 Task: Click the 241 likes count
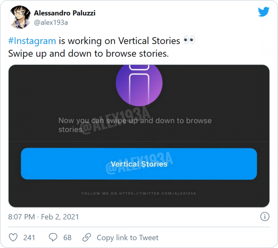(x=29, y=237)
